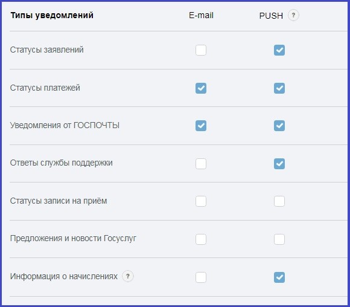This screenshot has height=307, width=350.
Task: Tick PUSH for Предложения и новости Госуслуг
Action: tap(279, 239)
